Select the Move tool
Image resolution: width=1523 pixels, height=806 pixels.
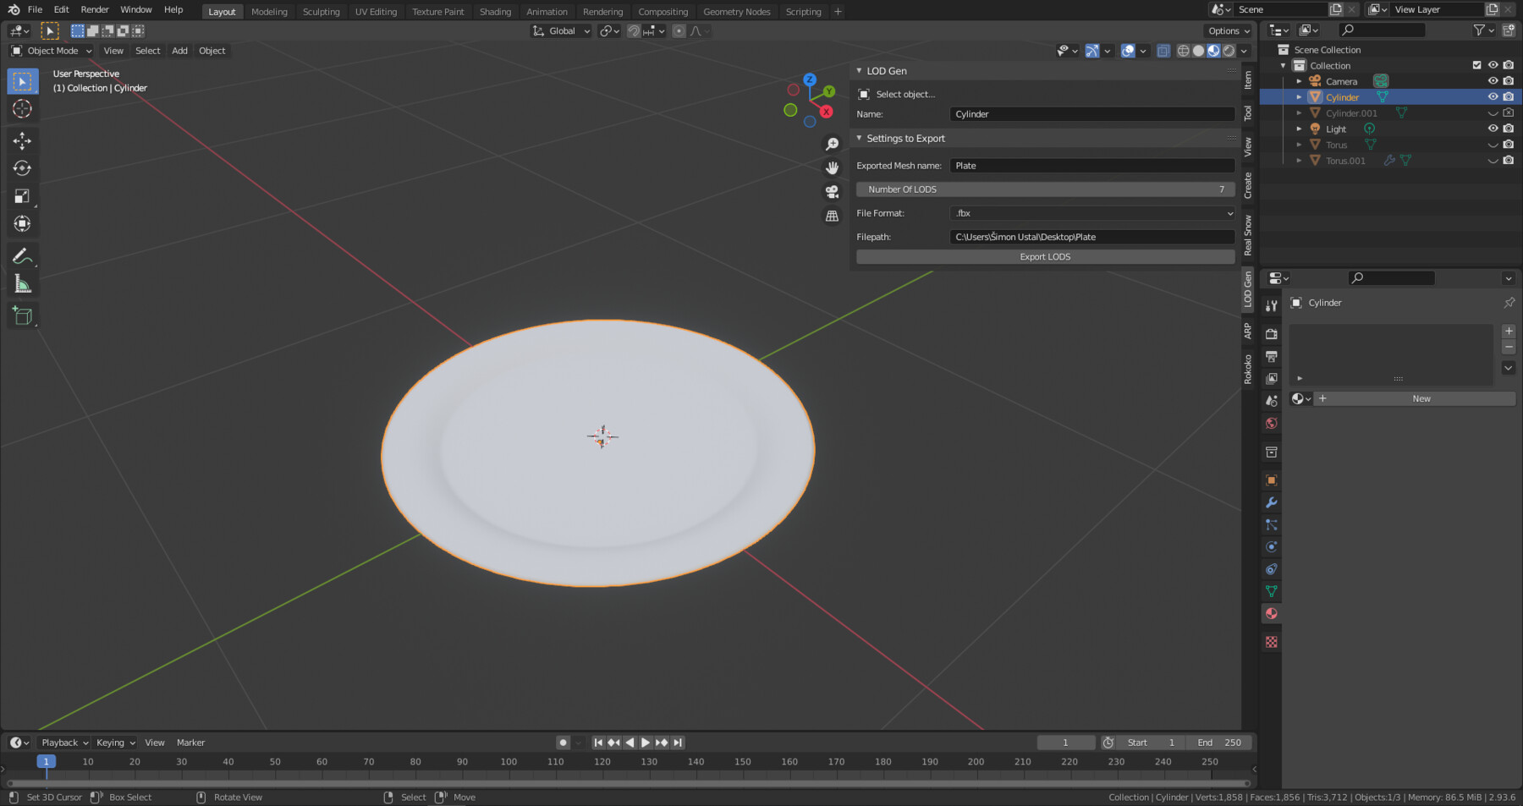(22, 141)
